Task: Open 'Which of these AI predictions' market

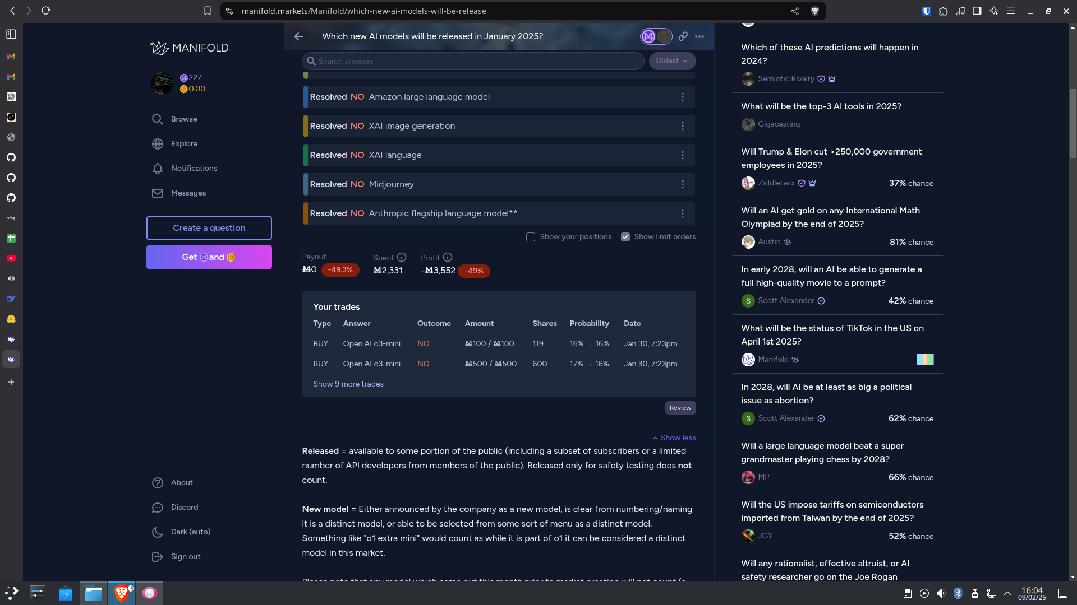Action: (830, 54)
